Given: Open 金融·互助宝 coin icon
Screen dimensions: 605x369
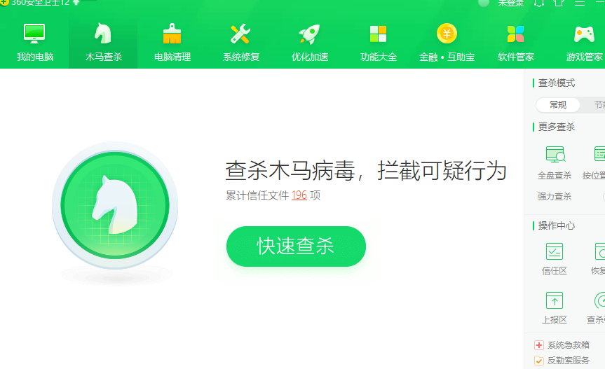Looking at the screenshot, I should [x=447, y=34].
